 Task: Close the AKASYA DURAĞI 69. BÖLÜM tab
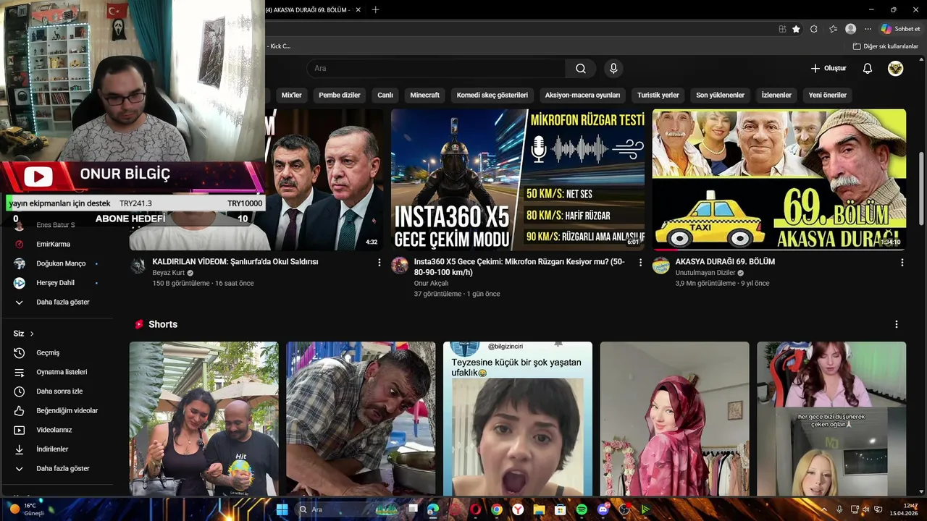[358, 9]
